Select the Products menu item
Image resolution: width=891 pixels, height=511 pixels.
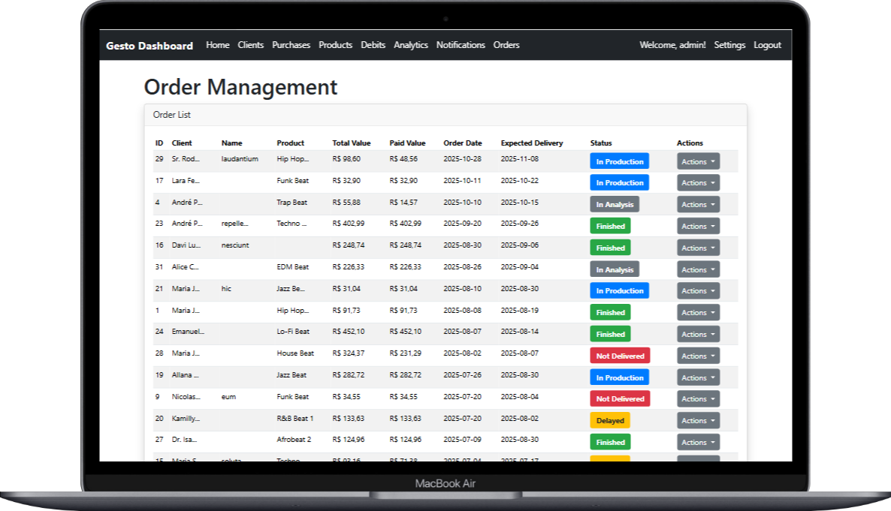(x=335, y=45)
